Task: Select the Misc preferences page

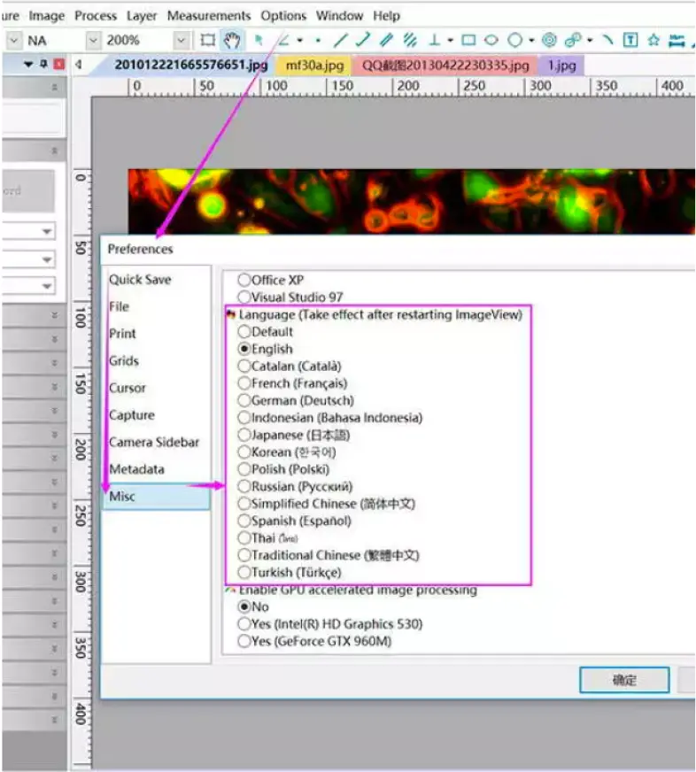Action: (156, 497)
